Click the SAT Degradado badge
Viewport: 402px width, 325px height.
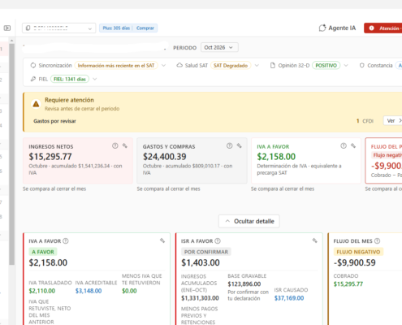pyautogui.click(x=231, y=66)
